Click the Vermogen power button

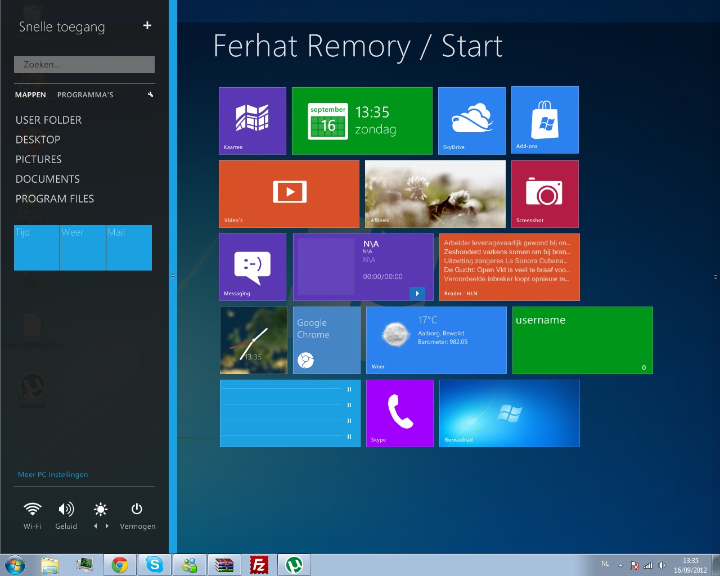tap(137, 510)
